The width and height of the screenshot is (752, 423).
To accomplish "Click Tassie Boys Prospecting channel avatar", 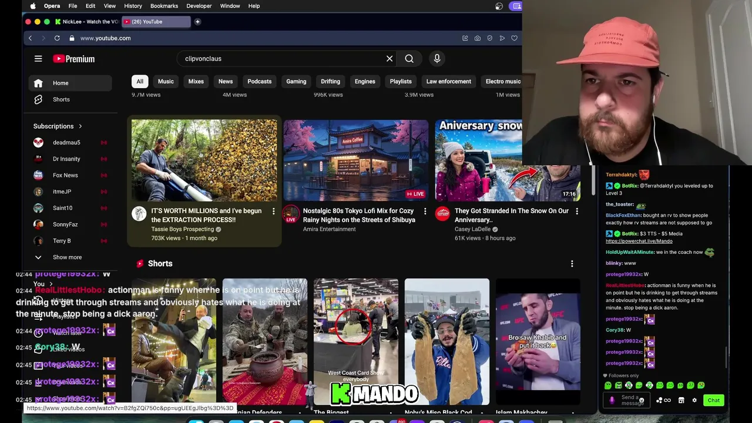I will pos(139,214).
